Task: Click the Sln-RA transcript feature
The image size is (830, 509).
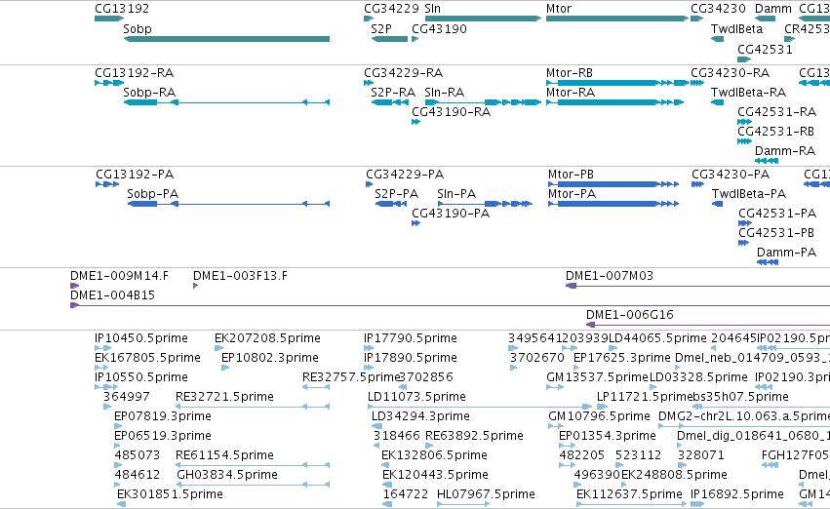Action: (483, 102)
